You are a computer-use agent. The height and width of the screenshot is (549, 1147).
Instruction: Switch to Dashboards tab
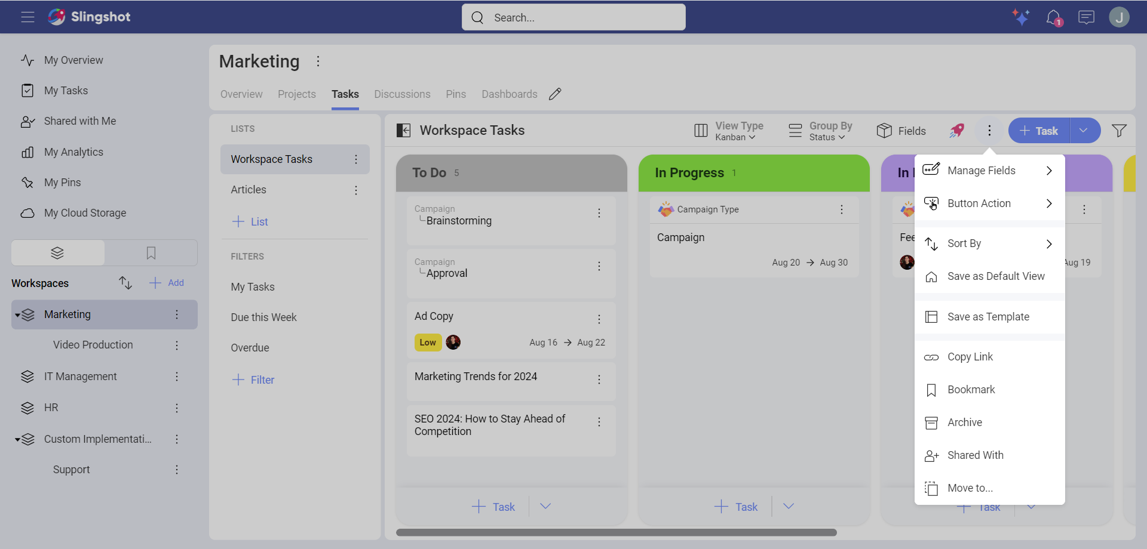[510, 94]
